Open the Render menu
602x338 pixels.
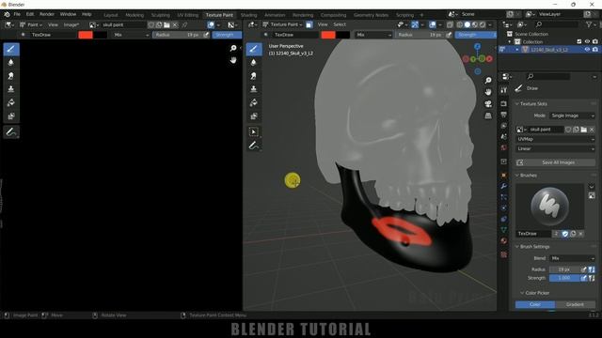click(x=47, y=14)
